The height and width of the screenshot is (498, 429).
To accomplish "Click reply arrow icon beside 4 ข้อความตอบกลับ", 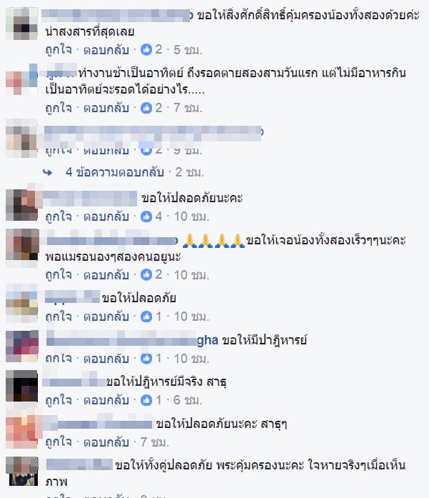I will [x=48, y=172].
